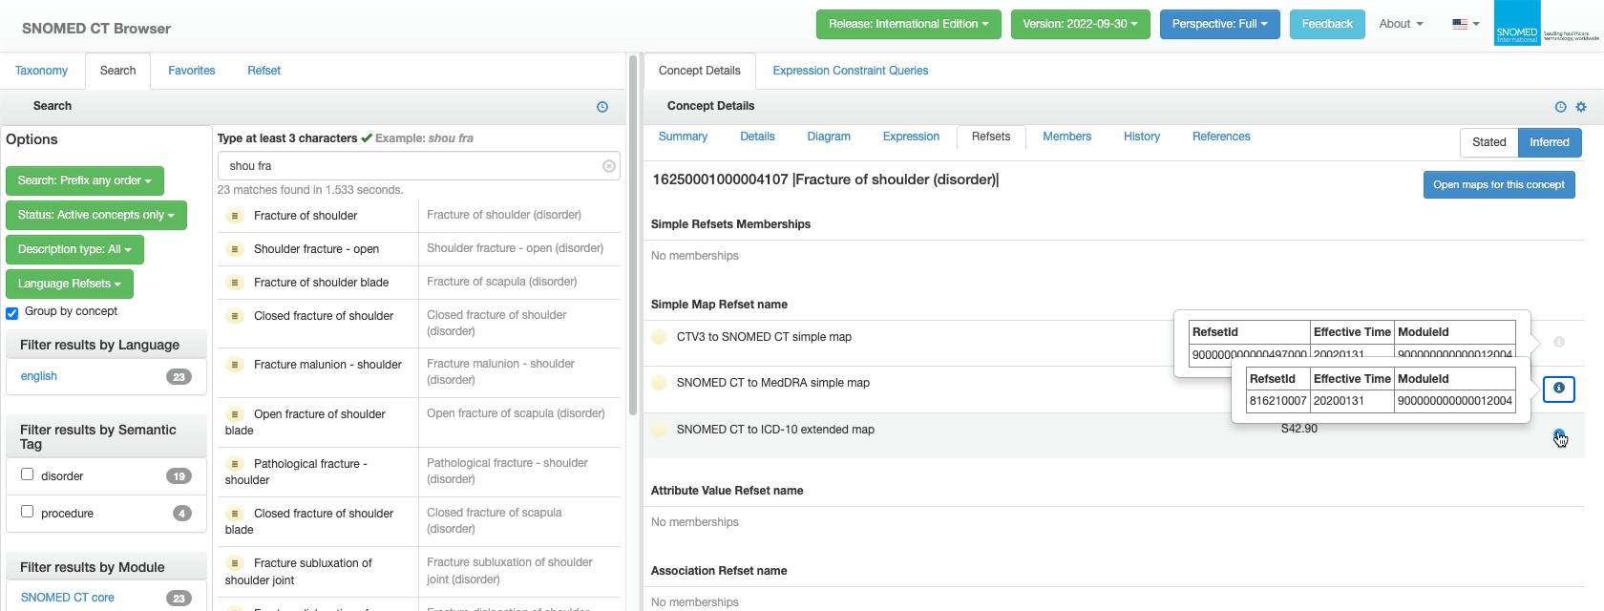Open Expression Constraint Queries tab

(851, 71)
